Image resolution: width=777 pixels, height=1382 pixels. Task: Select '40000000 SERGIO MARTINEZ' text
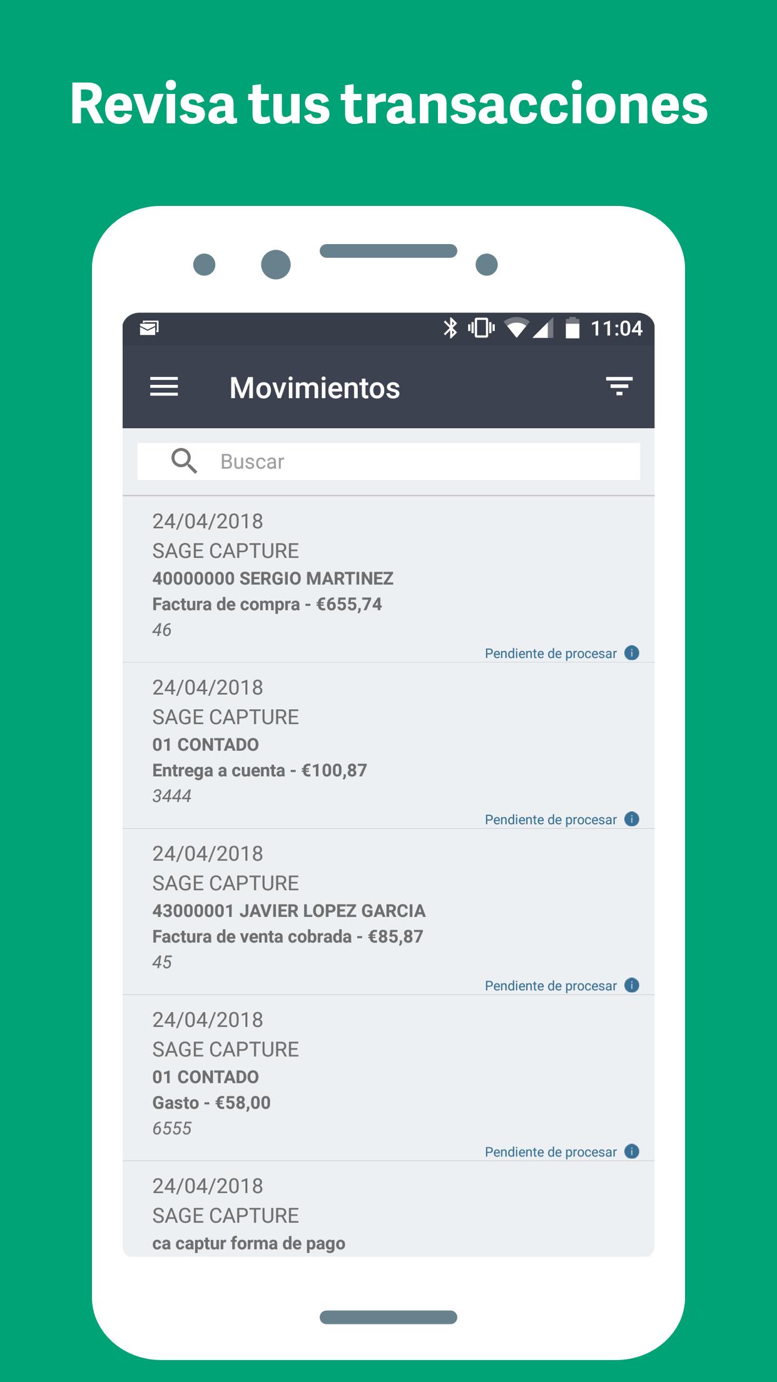273,578
